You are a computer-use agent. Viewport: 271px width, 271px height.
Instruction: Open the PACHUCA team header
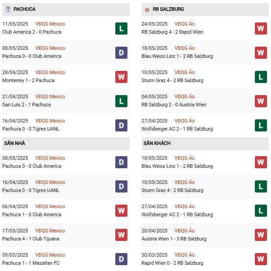25,9
